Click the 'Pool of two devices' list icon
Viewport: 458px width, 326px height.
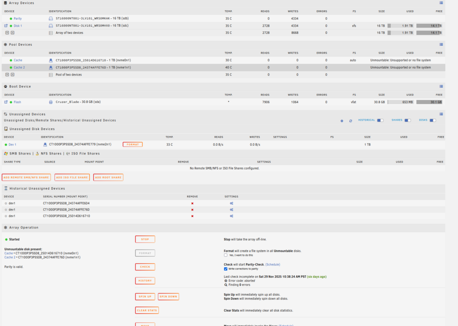[51, 75]
